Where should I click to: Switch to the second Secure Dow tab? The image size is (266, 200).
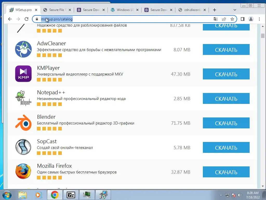coord(158,10)
